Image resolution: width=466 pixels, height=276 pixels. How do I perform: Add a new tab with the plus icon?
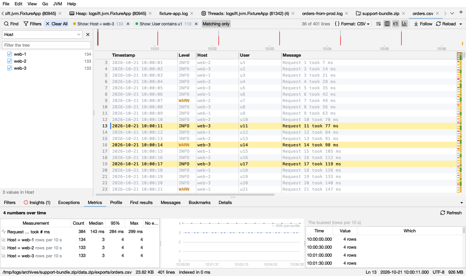coord(461,13)
